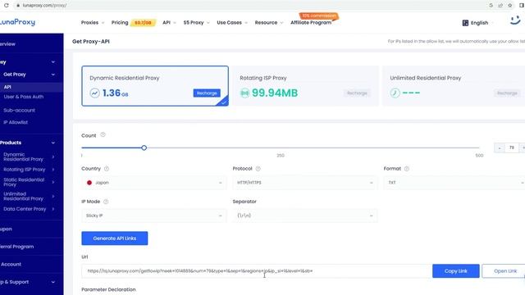Open Resource menu

[269, 22]
